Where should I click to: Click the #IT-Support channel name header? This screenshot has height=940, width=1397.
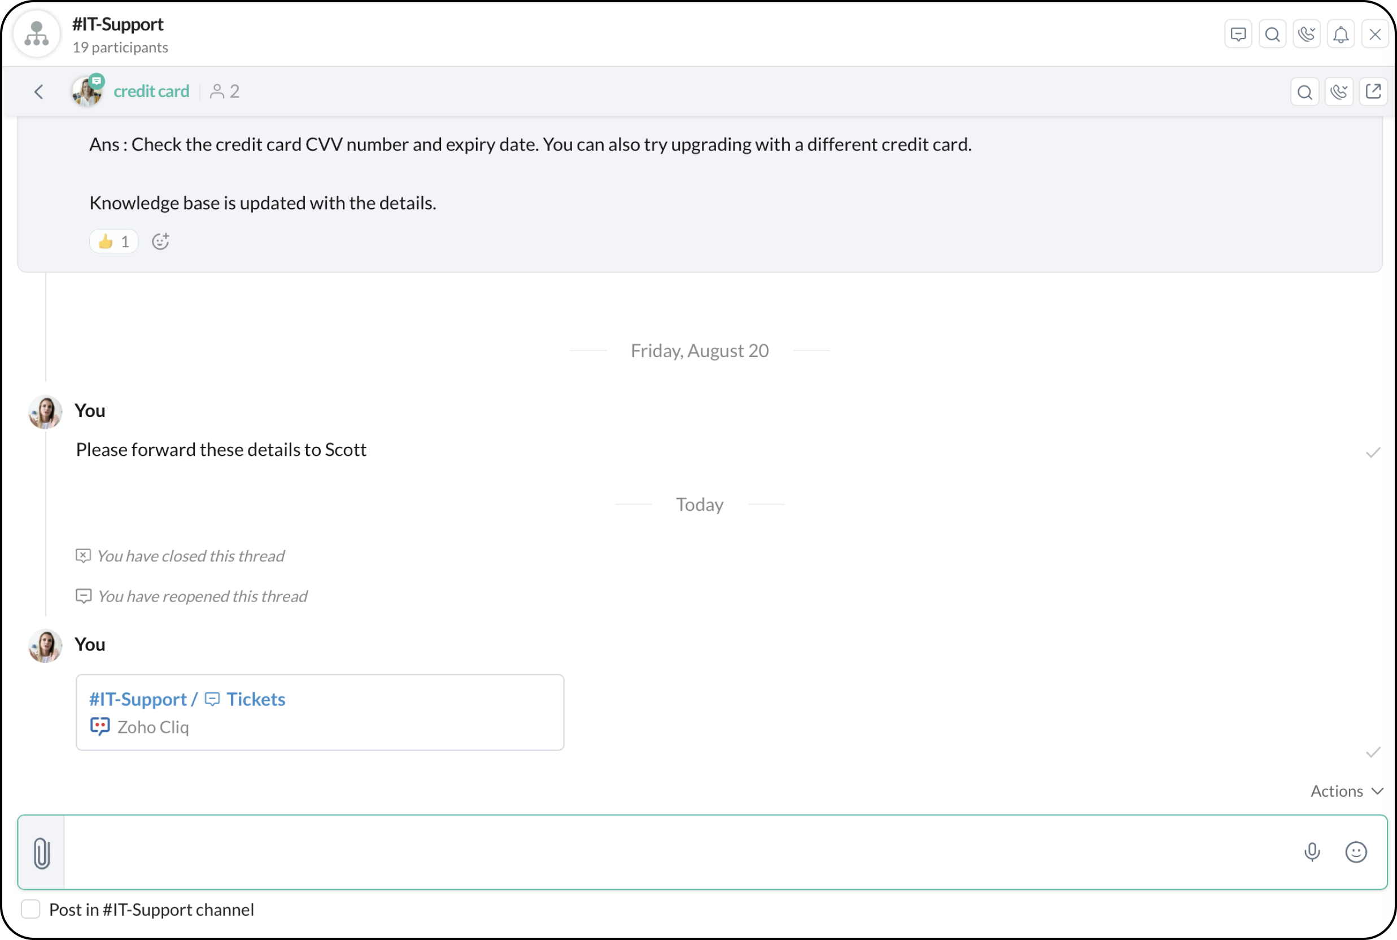(x=117, y=24)
